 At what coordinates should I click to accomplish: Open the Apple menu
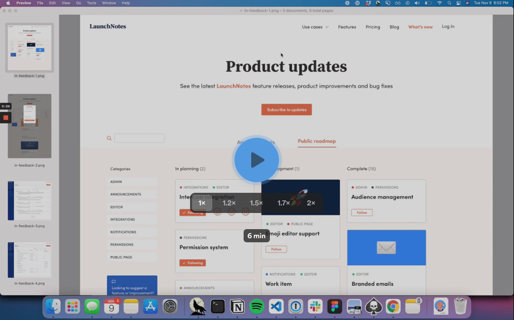[x=8, y=3]
